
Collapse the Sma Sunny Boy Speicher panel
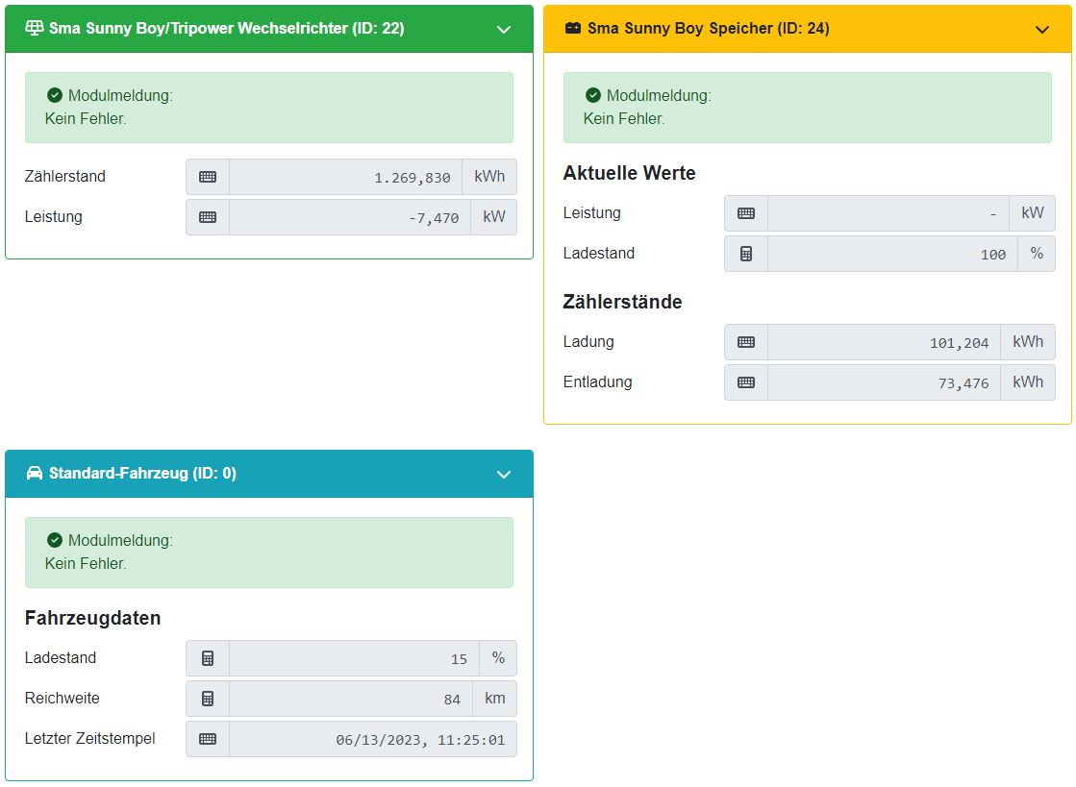[x=1042, y=30]
